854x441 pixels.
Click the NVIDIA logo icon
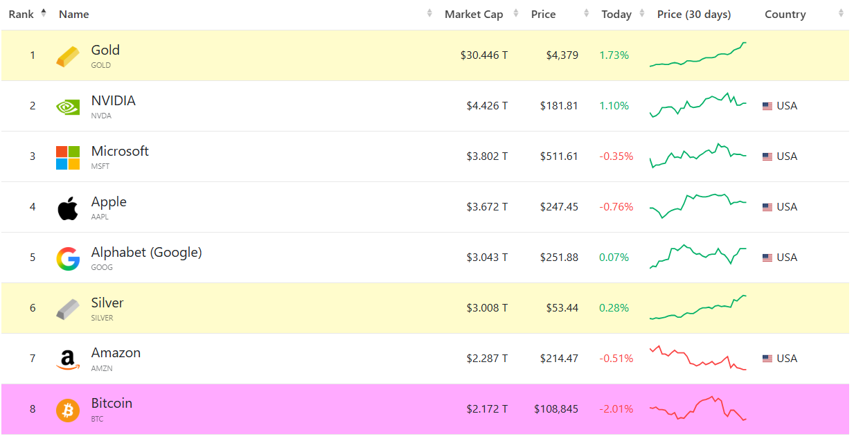click(x=68, y=107)
